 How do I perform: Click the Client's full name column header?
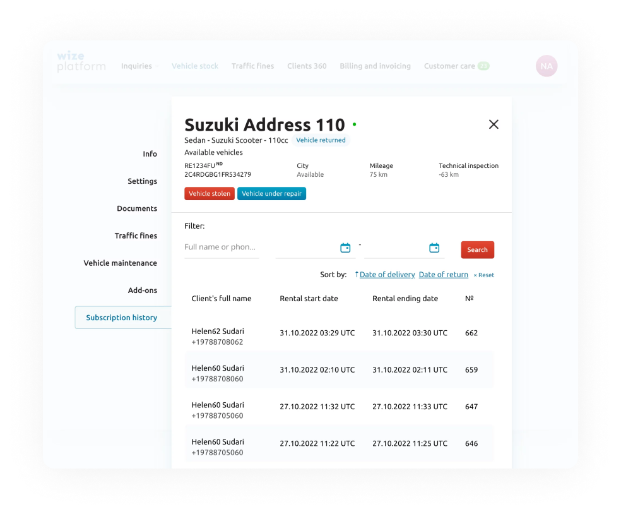tap(222, 299)
